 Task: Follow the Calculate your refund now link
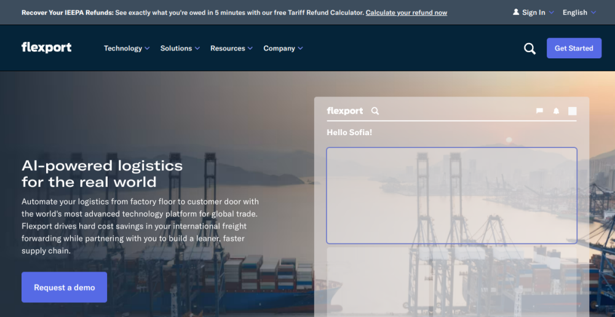pos(407,12)
